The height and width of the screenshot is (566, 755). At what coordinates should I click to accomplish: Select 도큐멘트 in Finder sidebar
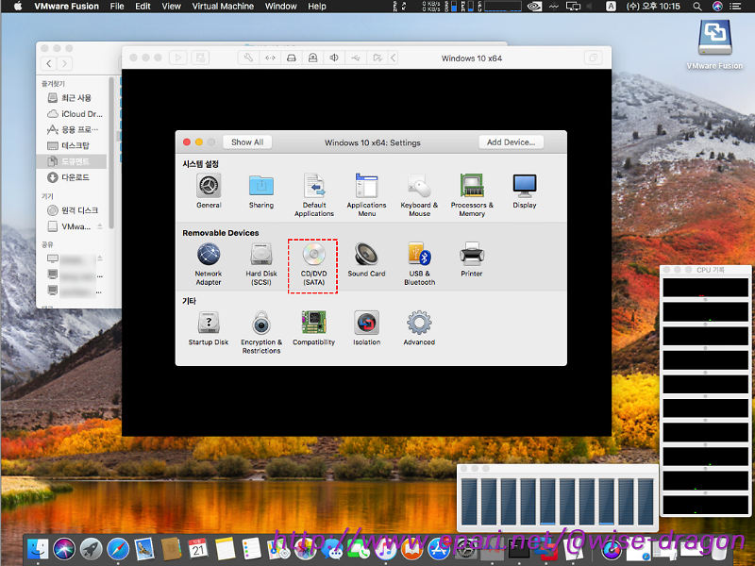[72, 161]
